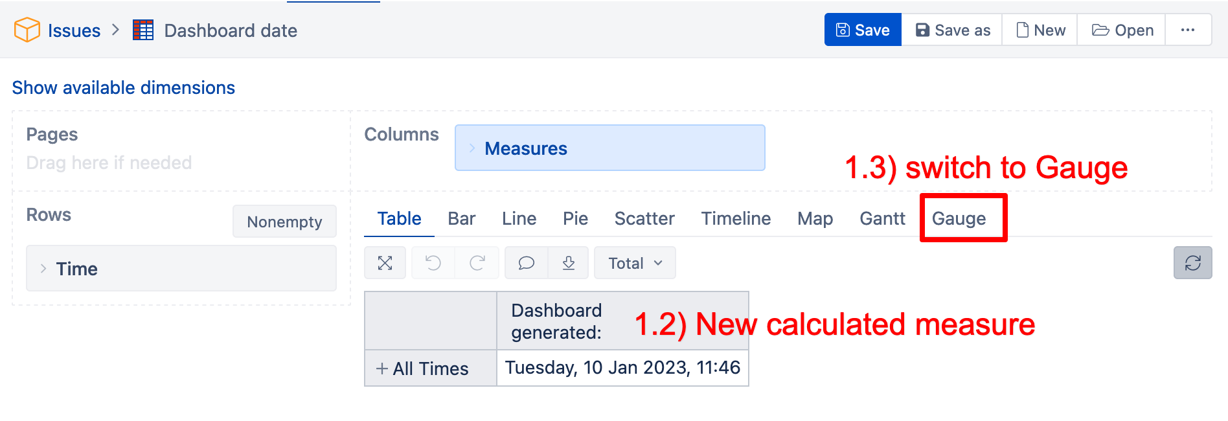Toggle the Nonempty rows option

click(284, 222)
